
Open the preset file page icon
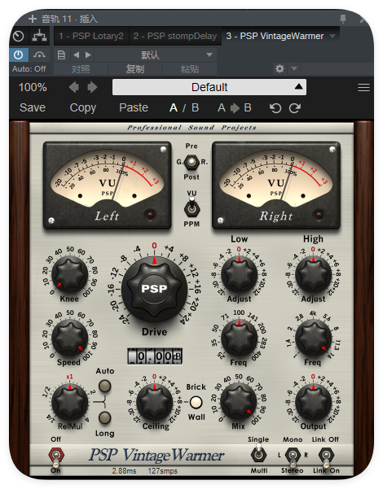[62, 55]
